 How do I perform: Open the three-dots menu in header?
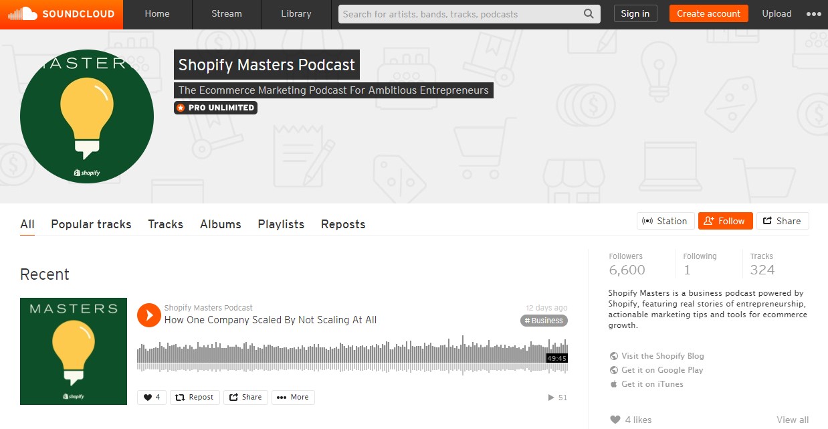(813, 14)
